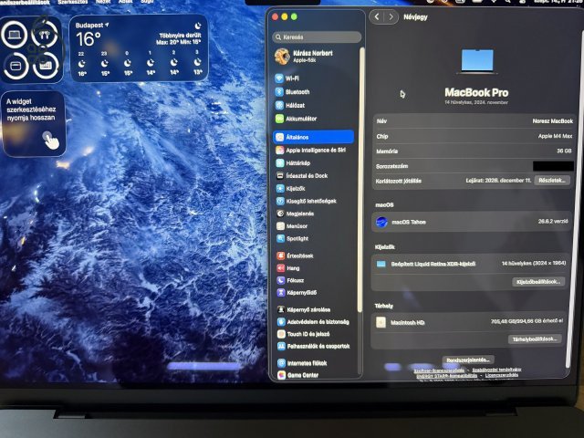This screenshot has height=438, width=584.
Task: Click the Apple M4 Max chip value
Action: (555, 136)
